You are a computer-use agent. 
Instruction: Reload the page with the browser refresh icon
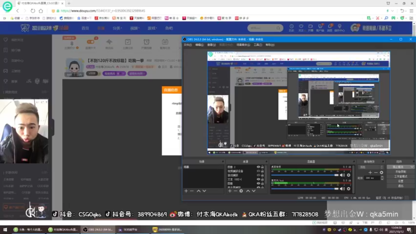[x=33, y=11]
